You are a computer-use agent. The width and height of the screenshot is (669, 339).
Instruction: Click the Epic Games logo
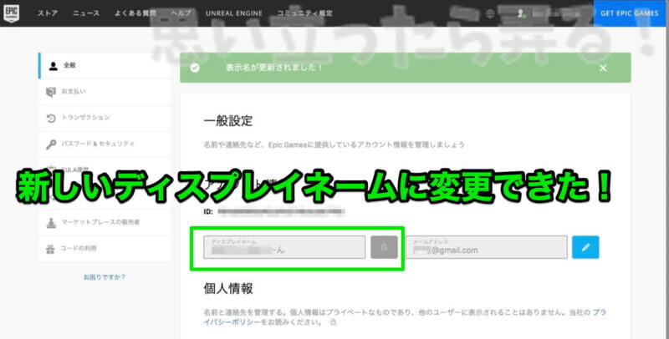[x=11, y=13]
